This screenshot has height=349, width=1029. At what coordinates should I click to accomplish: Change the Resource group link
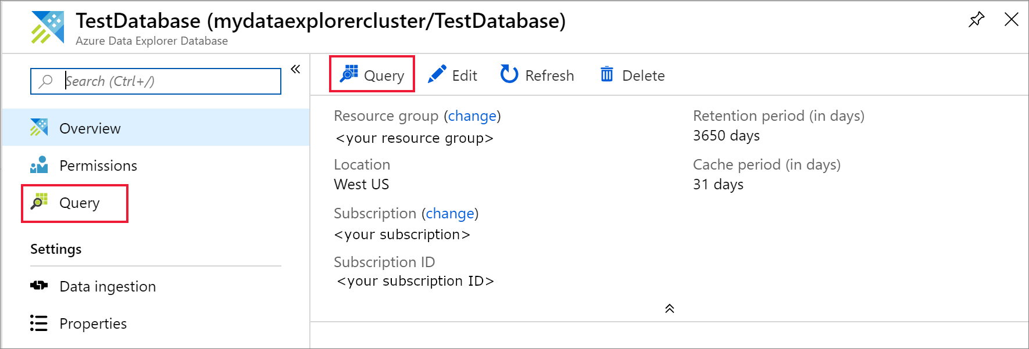(472, 116)
